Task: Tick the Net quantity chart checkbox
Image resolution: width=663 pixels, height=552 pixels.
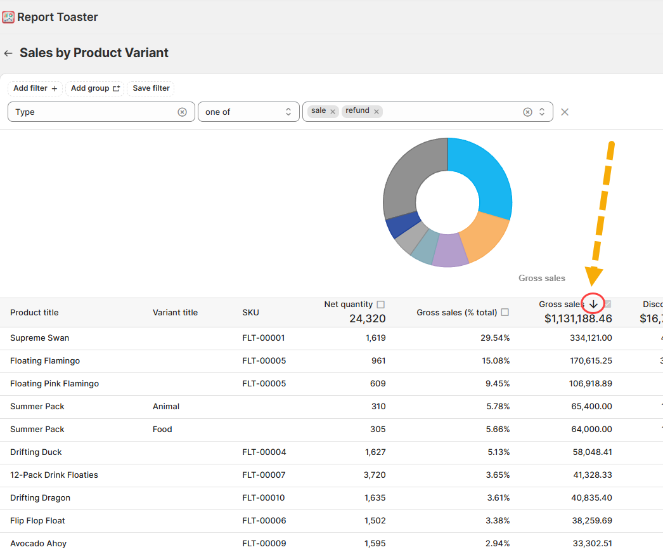Action: (381, 305)
